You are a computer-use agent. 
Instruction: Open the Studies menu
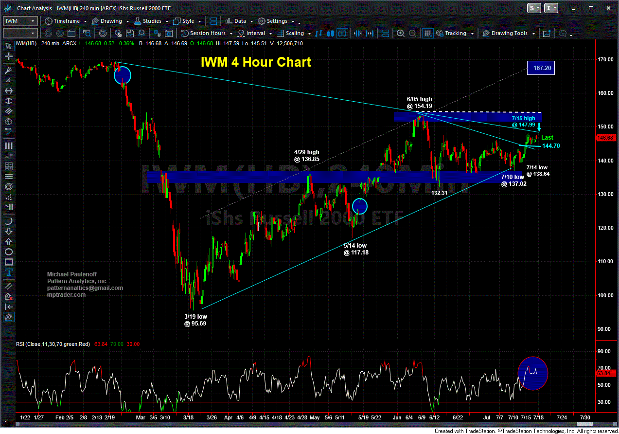(x=148, y=21)
